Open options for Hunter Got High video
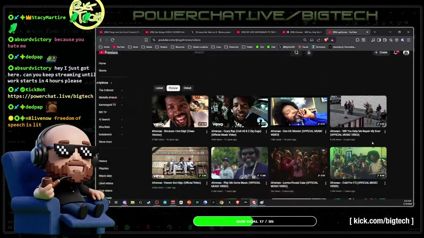The width and height of the screenshot is (424, 238). (207, 183)
